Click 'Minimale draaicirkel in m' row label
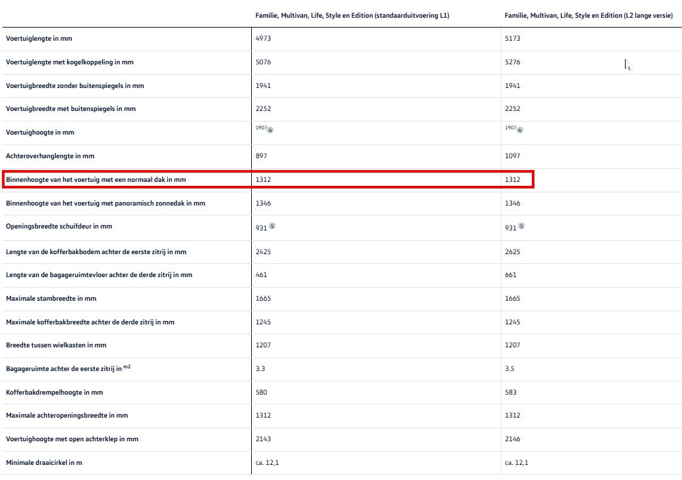Viewport: 682px width, 480px height. point(44,463)
